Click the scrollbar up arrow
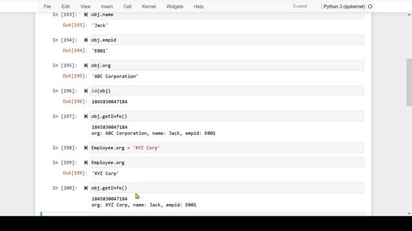412x231 pixels. pos(409,15)
